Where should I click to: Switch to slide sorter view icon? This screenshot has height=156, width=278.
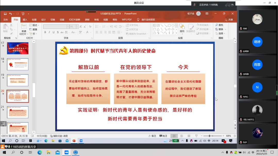[182, 136]
